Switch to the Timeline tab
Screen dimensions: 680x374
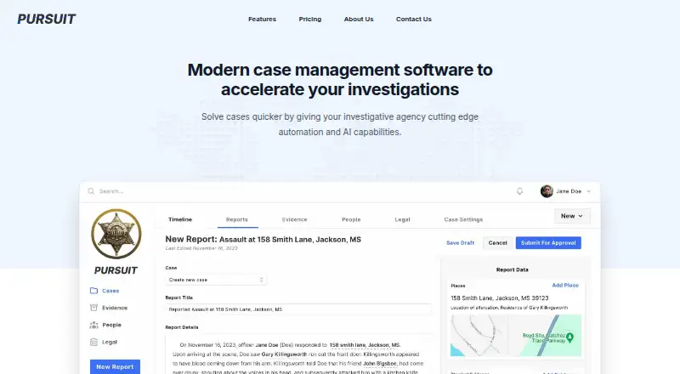pos(180,219)
